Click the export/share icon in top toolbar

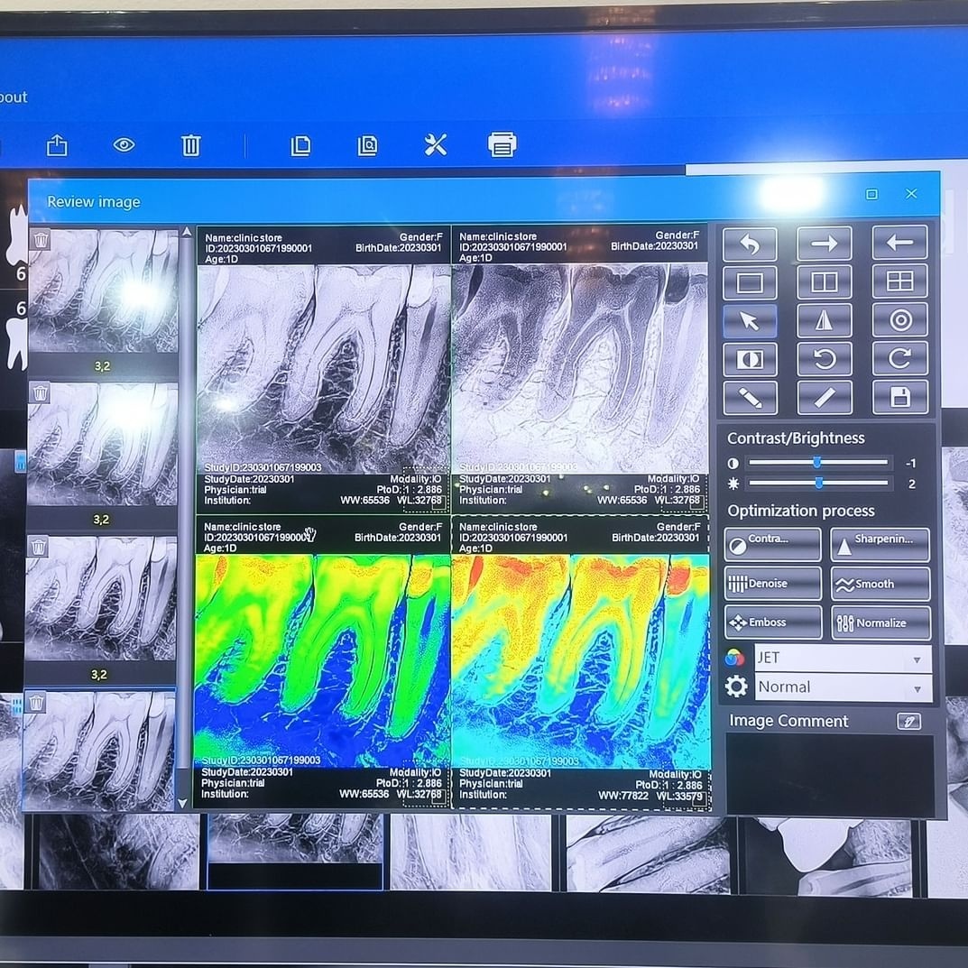coord(57,145)
